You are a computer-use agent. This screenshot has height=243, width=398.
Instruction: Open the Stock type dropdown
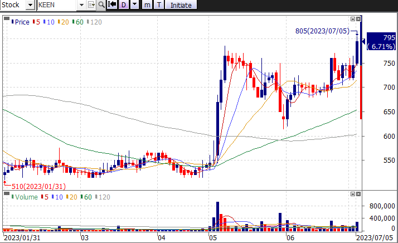tap(31, 5)
